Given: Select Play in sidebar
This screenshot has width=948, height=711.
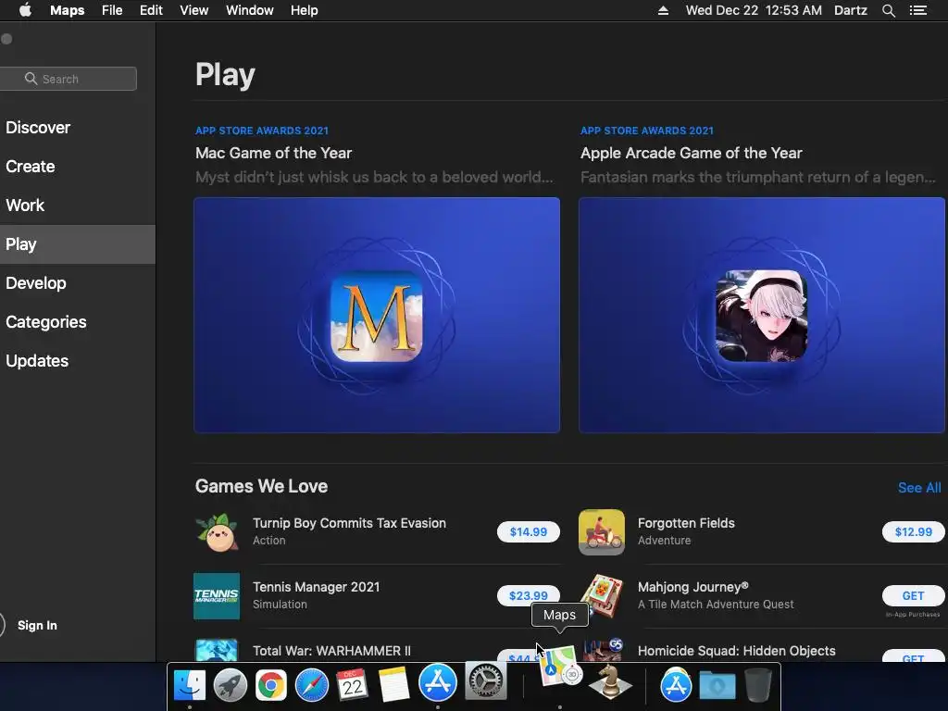Looking at the screenshot, I should (78, 244).
